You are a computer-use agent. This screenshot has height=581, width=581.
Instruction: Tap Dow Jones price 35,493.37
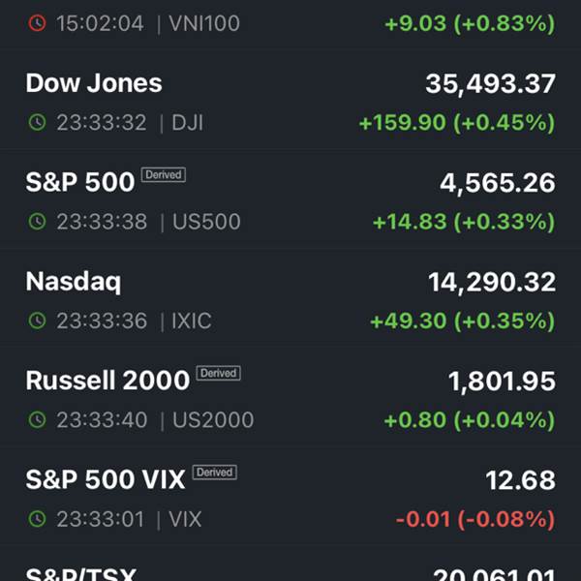(491, 83)
